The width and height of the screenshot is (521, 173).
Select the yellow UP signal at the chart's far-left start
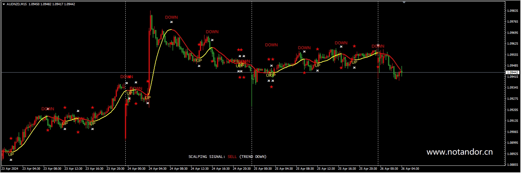(11, 155)
